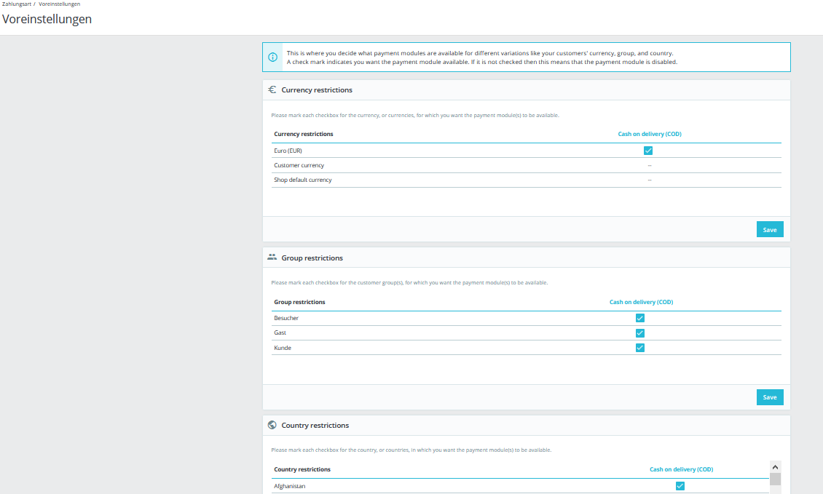823x494 pixels.
Task: Click the Voreinstellungen page title
Action: tap(47, 19)
